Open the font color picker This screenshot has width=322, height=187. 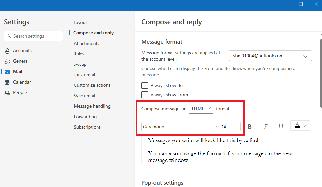point(300,125)
